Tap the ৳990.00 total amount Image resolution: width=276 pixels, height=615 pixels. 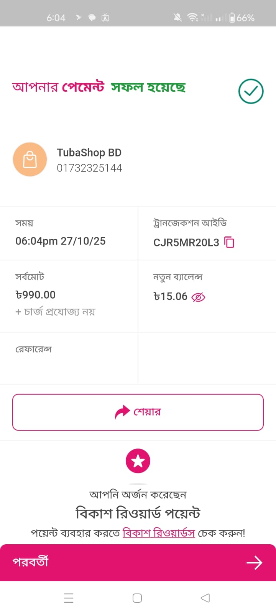tap(36, 295)
